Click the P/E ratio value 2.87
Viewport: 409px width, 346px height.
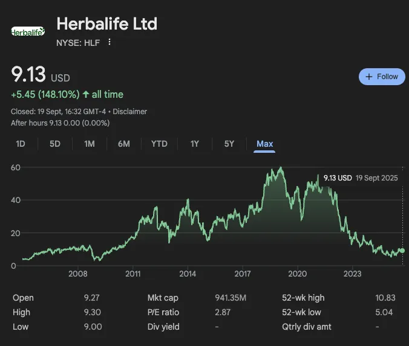(x=223, y=312)
